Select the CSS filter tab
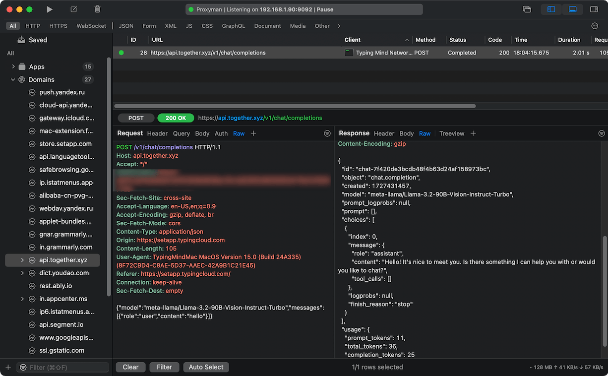The image size is (608, 376). click(207, 26)
